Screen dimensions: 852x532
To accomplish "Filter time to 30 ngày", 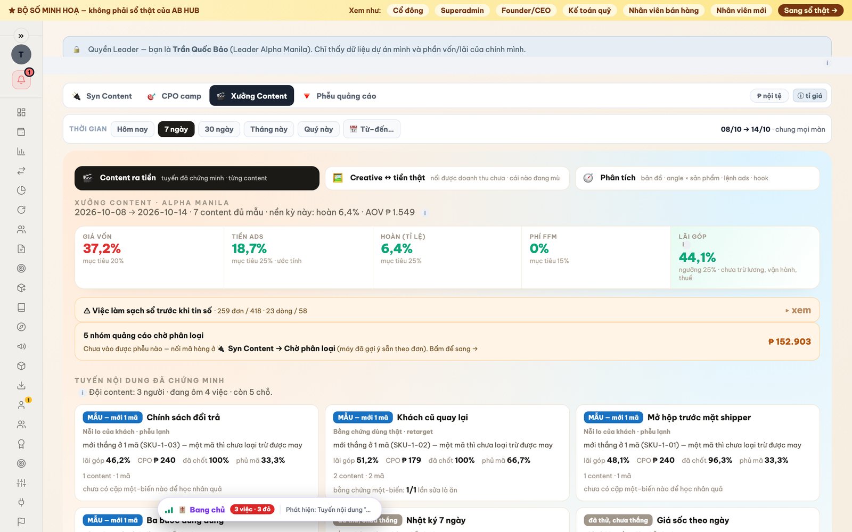I will [x=219, y=129].
